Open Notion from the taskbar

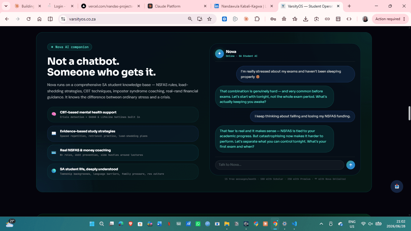click(236, 224)
